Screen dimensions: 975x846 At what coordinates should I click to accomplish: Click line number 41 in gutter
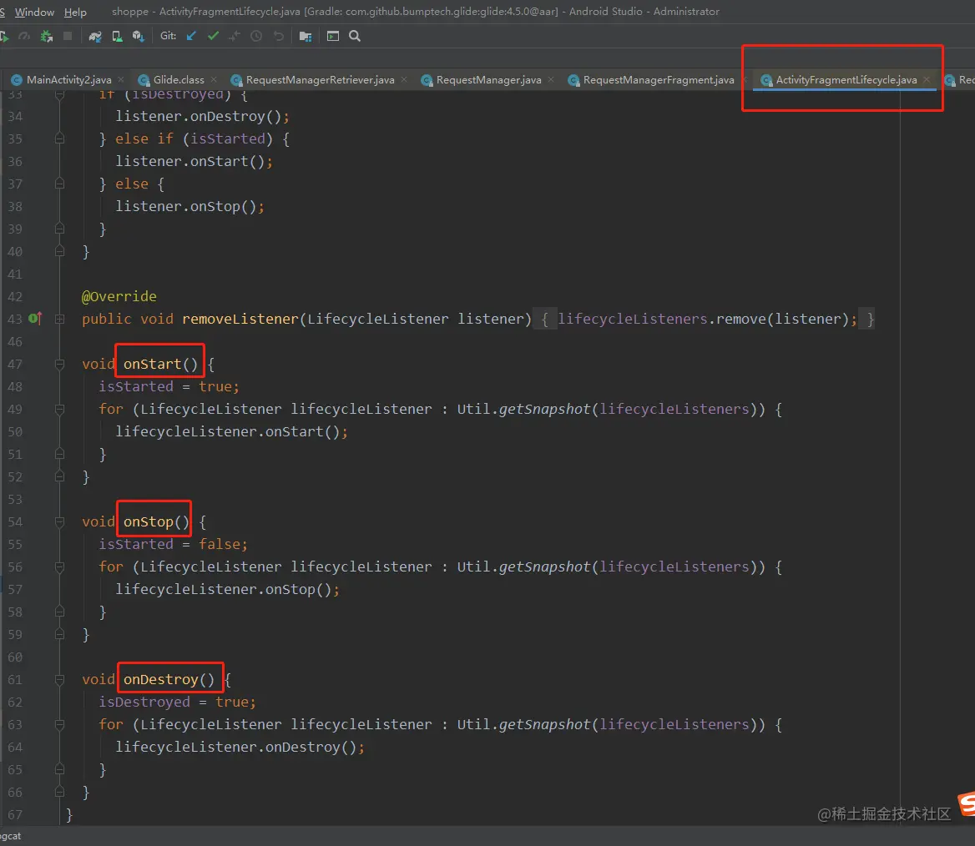(15, 274)
